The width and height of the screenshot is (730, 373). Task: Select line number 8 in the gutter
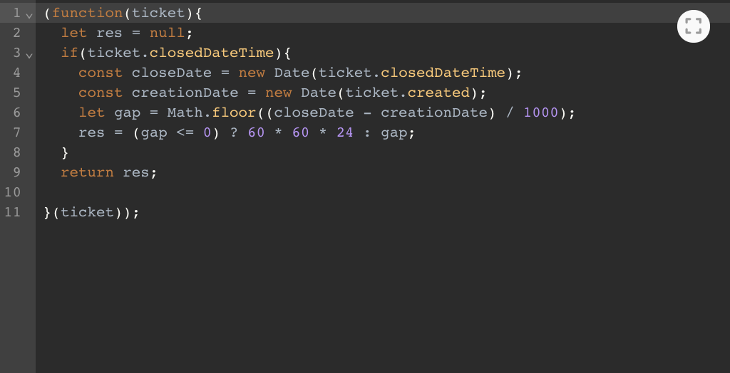coord(17,152)
